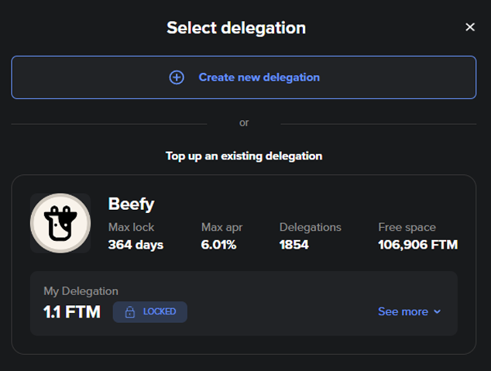The width and height of the screenshot is (491, 371).
Task: Click the My Delegation label
Action: [81, 291]
